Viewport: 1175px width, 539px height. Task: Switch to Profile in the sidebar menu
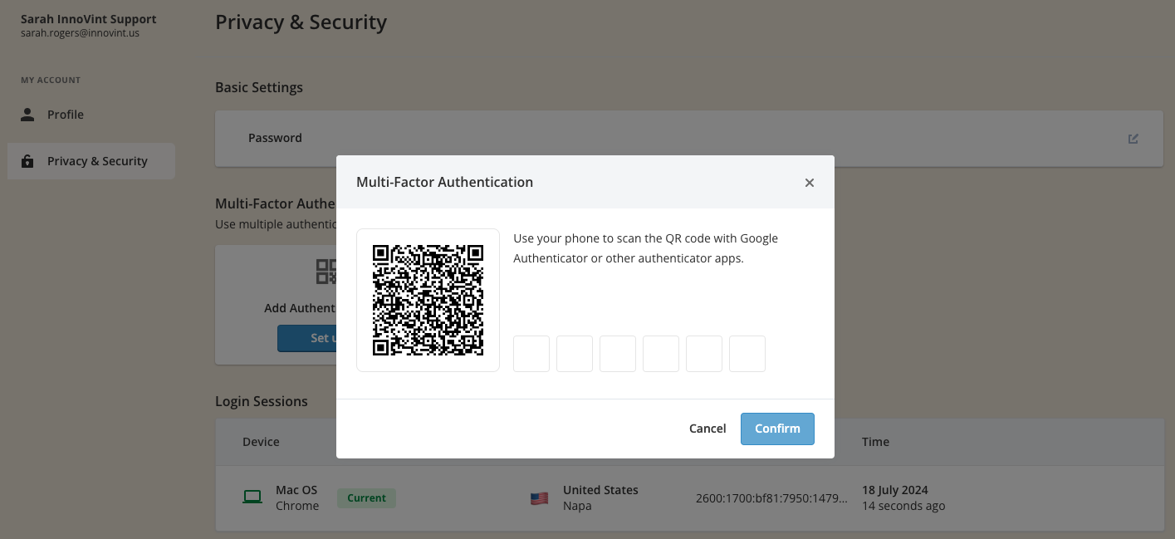[66, 114]
